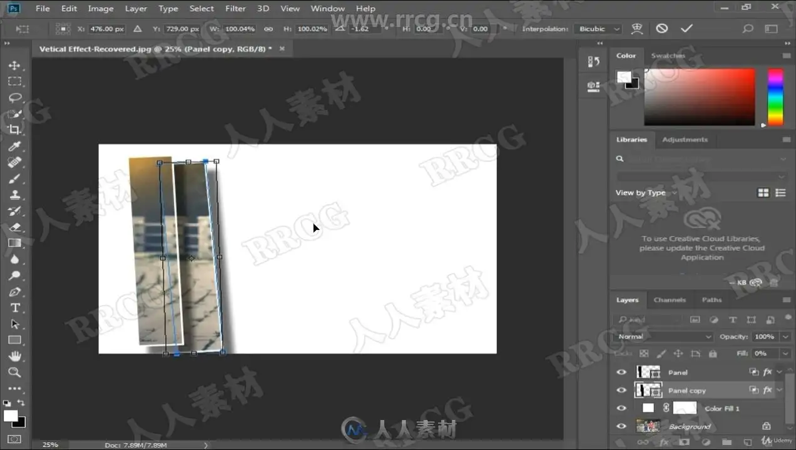Screen dimensions: 796x450
Task: Open the Opacity slider dropdown arrow
Action: click(785, 336)
